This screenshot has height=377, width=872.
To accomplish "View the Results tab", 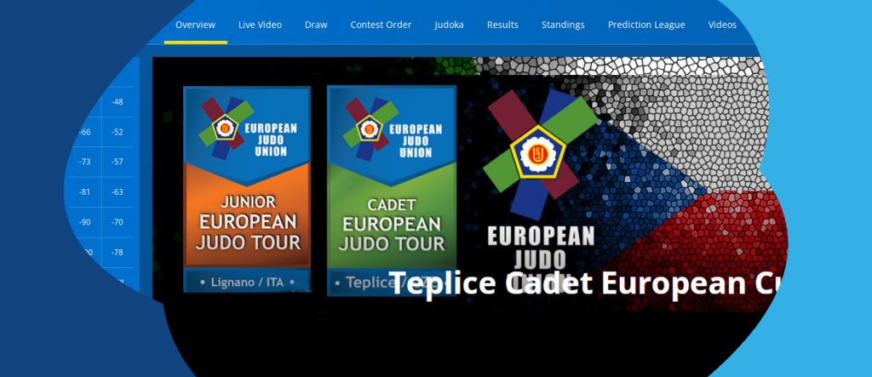I will click(x=502, y=25).
